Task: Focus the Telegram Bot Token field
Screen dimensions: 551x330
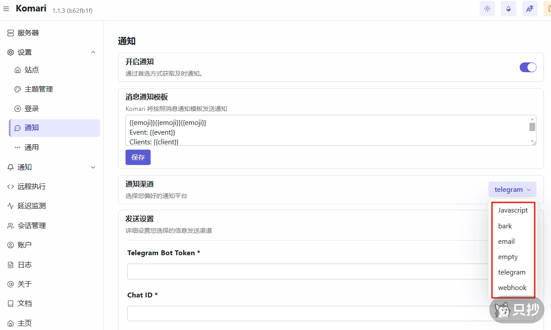Action: [308, 271]
